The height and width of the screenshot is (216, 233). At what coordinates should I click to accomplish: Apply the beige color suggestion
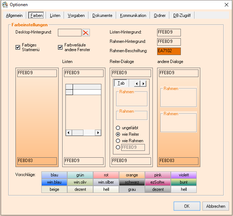tap(54, 189)
